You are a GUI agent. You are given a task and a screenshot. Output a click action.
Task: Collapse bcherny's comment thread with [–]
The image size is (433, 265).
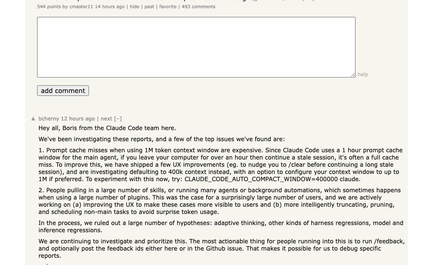pos(118,119)
